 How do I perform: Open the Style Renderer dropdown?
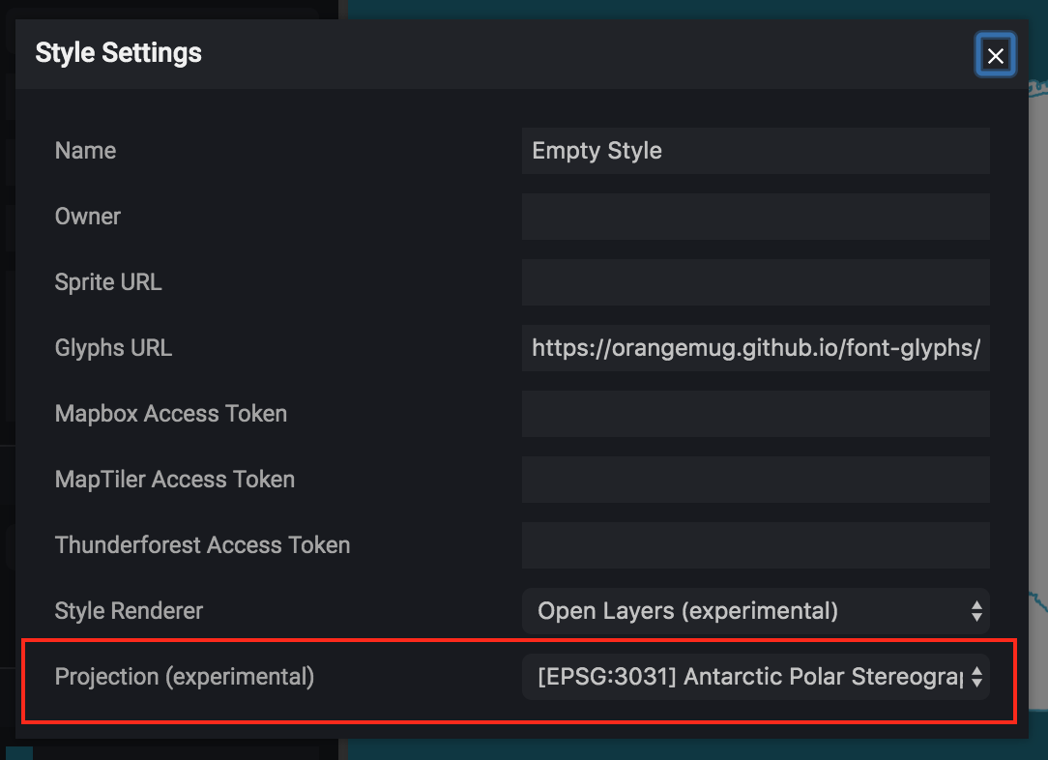[x=755, y=611]
